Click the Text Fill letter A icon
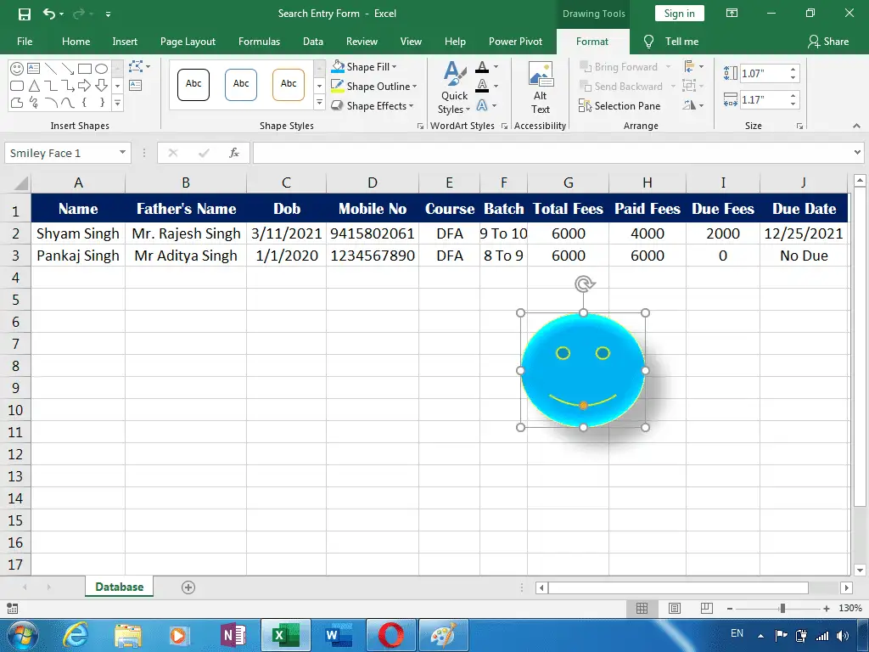Viewport: 869px width, 652px height. (482, 67)
